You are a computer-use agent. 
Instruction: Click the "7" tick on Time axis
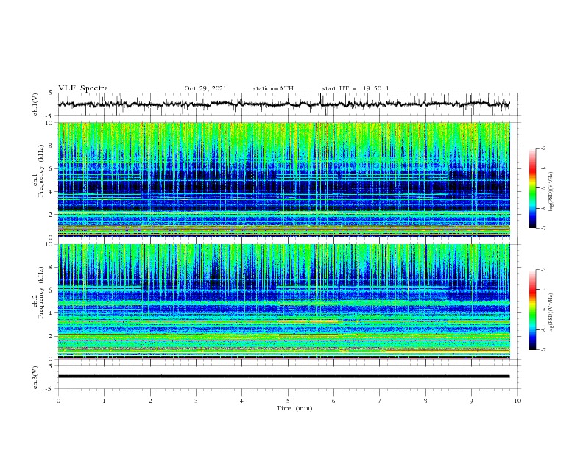(380, 401)
